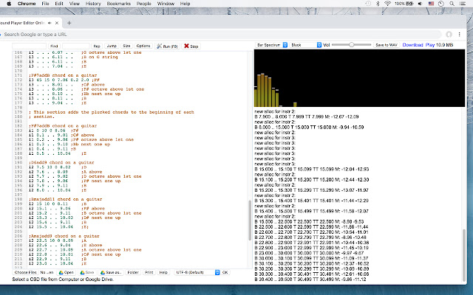Image resolution: width=473 pixels, height=295 pixels.
Task: Open the Bar Spectrum dropdown
Action: click(x=271, y=45)
